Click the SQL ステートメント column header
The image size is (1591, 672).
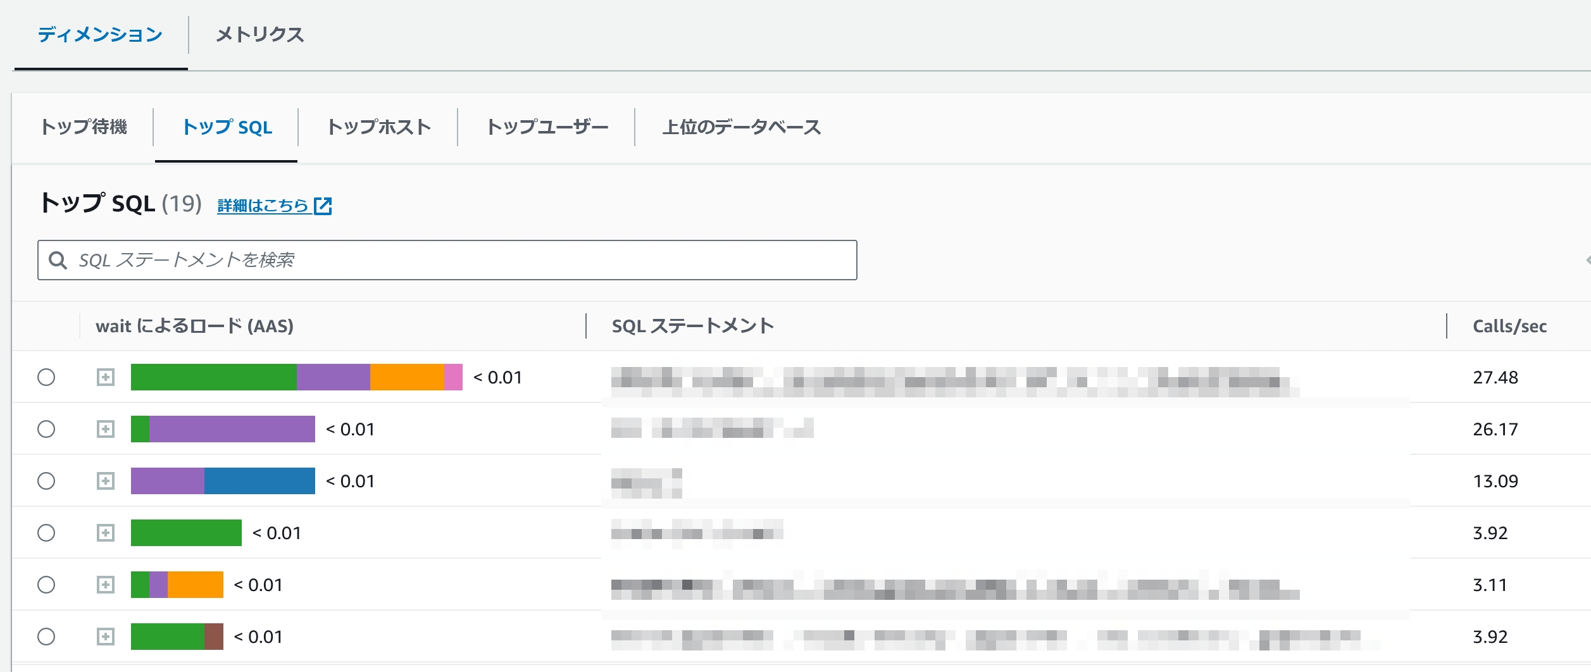[x=693, y=326]
